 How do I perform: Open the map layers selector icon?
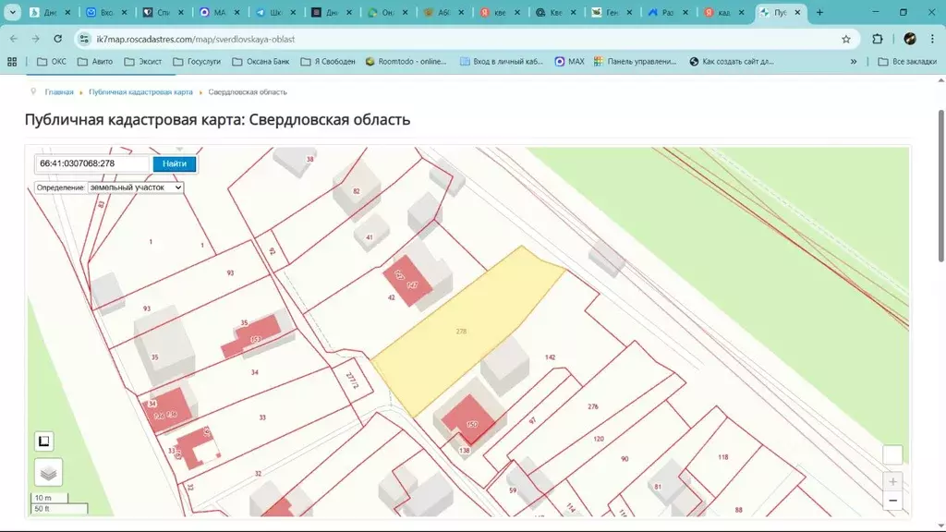tap(47, 472)
